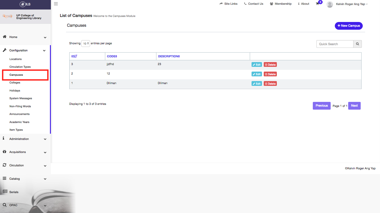Viewport: 380px width, 213px height.
Task: Click the user avatar picture
Action: point(329,4)
